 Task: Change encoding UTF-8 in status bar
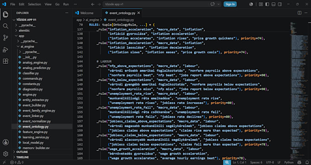pyautogui.click(x=270, y=162)
